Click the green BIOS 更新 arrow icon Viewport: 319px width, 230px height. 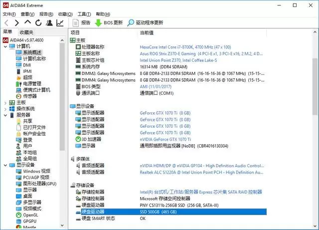98,22
